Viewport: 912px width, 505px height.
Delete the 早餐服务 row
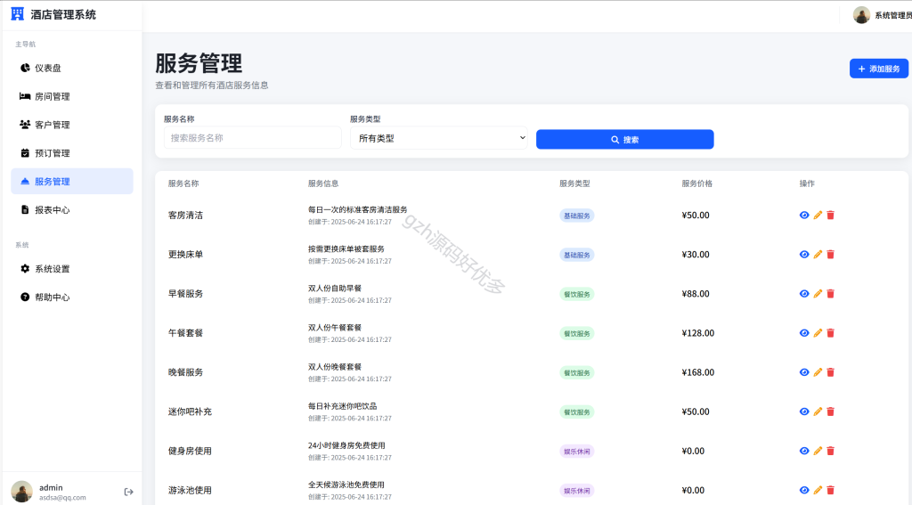click(831, 294)
